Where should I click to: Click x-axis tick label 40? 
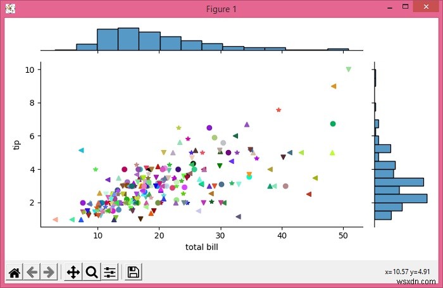(x=282, y=235)
